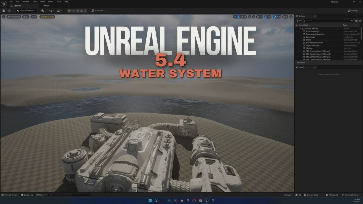Toggle grid snapping for movement
This screenshot has height=204, width=363.
258,17
